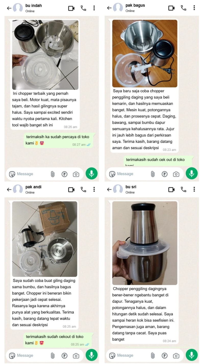The height and width of the screenshot is (364, 204).
Task: Tap microphone button in bu sri chat
Action: click(x=192, y=355)
